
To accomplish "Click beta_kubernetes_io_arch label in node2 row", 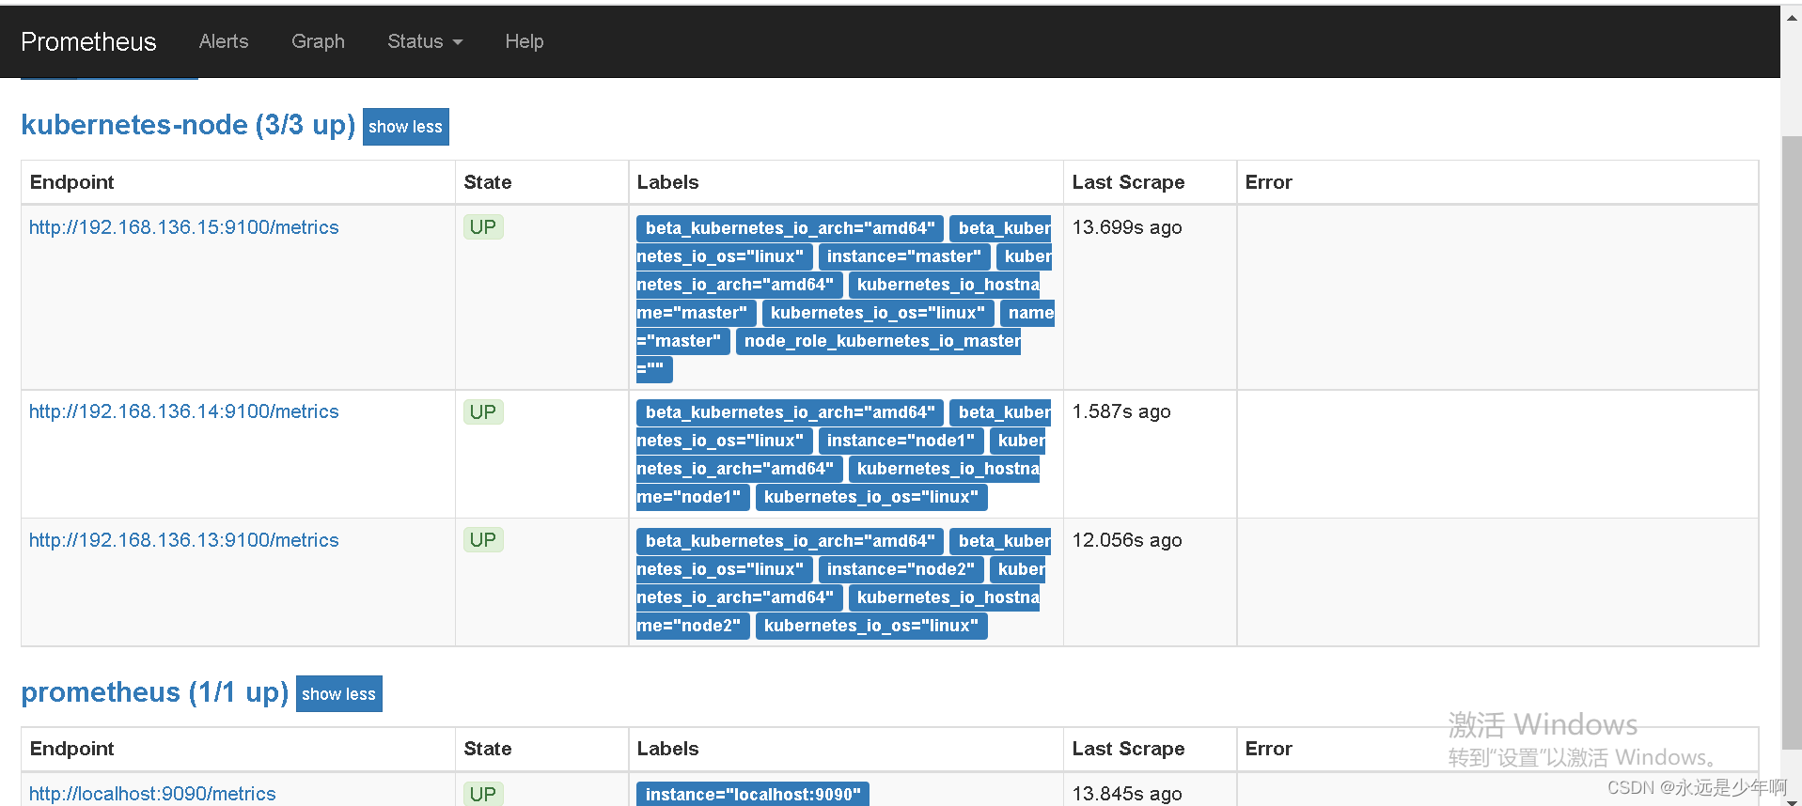I will coord(790,541).
